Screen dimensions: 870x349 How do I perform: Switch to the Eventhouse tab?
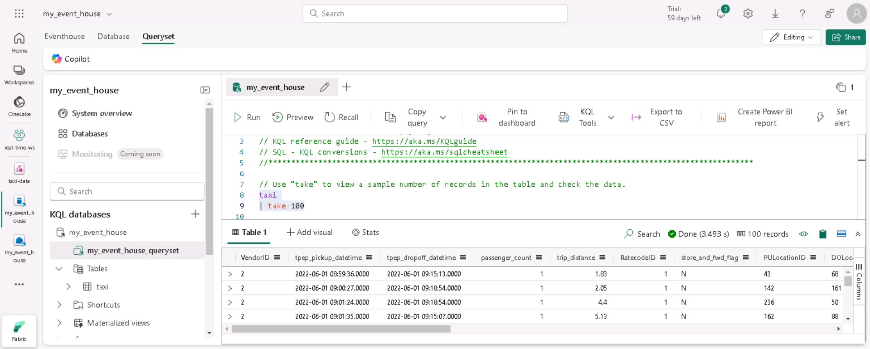pyautogui.click(x=65, y=36)
